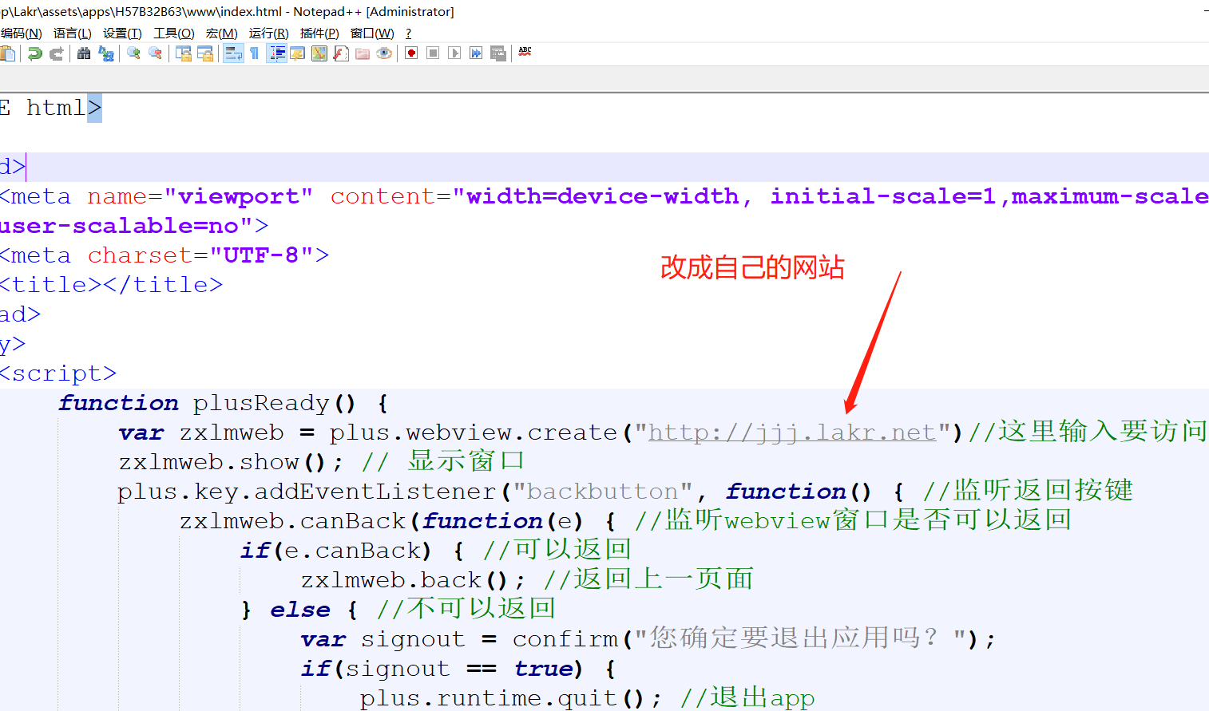This screenshot has width=1209, height=711.
Task: Toggle Show All Characters pilcrow icon
Action: coord(253,53)
